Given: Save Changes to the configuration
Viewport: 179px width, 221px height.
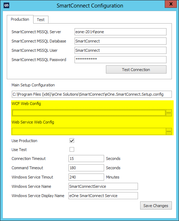Looking at the screenshot, I should 156,206.
